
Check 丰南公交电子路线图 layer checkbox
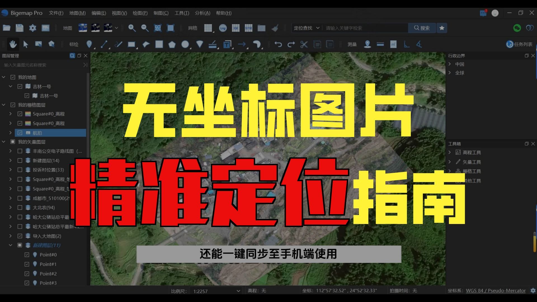click(20, 151)
